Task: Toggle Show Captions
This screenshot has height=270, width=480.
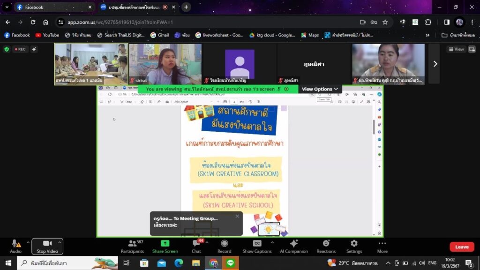Action: [257, 247]
